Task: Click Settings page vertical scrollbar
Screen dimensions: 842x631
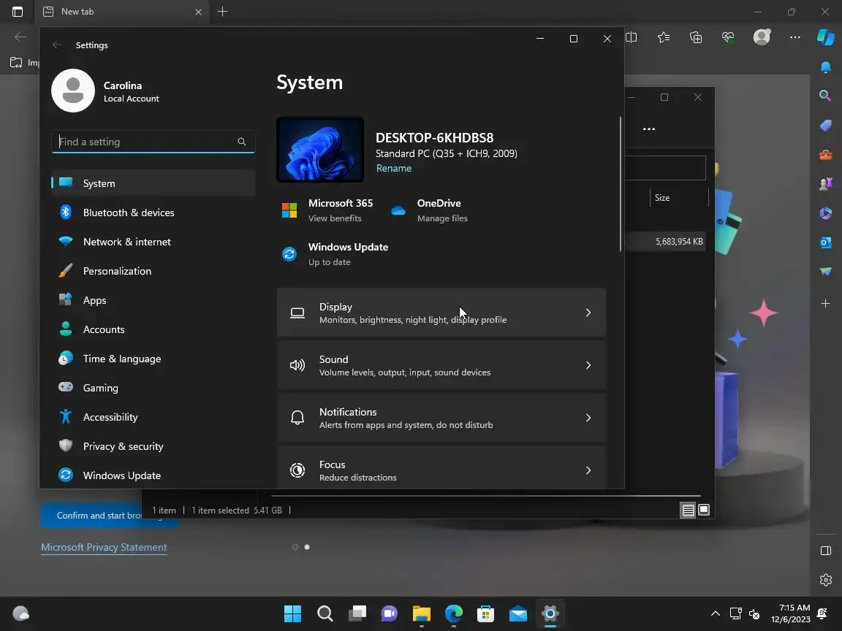Action: 621,184
